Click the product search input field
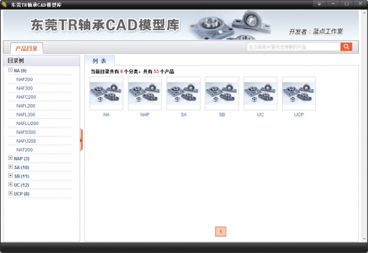Viewport: 368px width, 253px height. coord(294,47)
